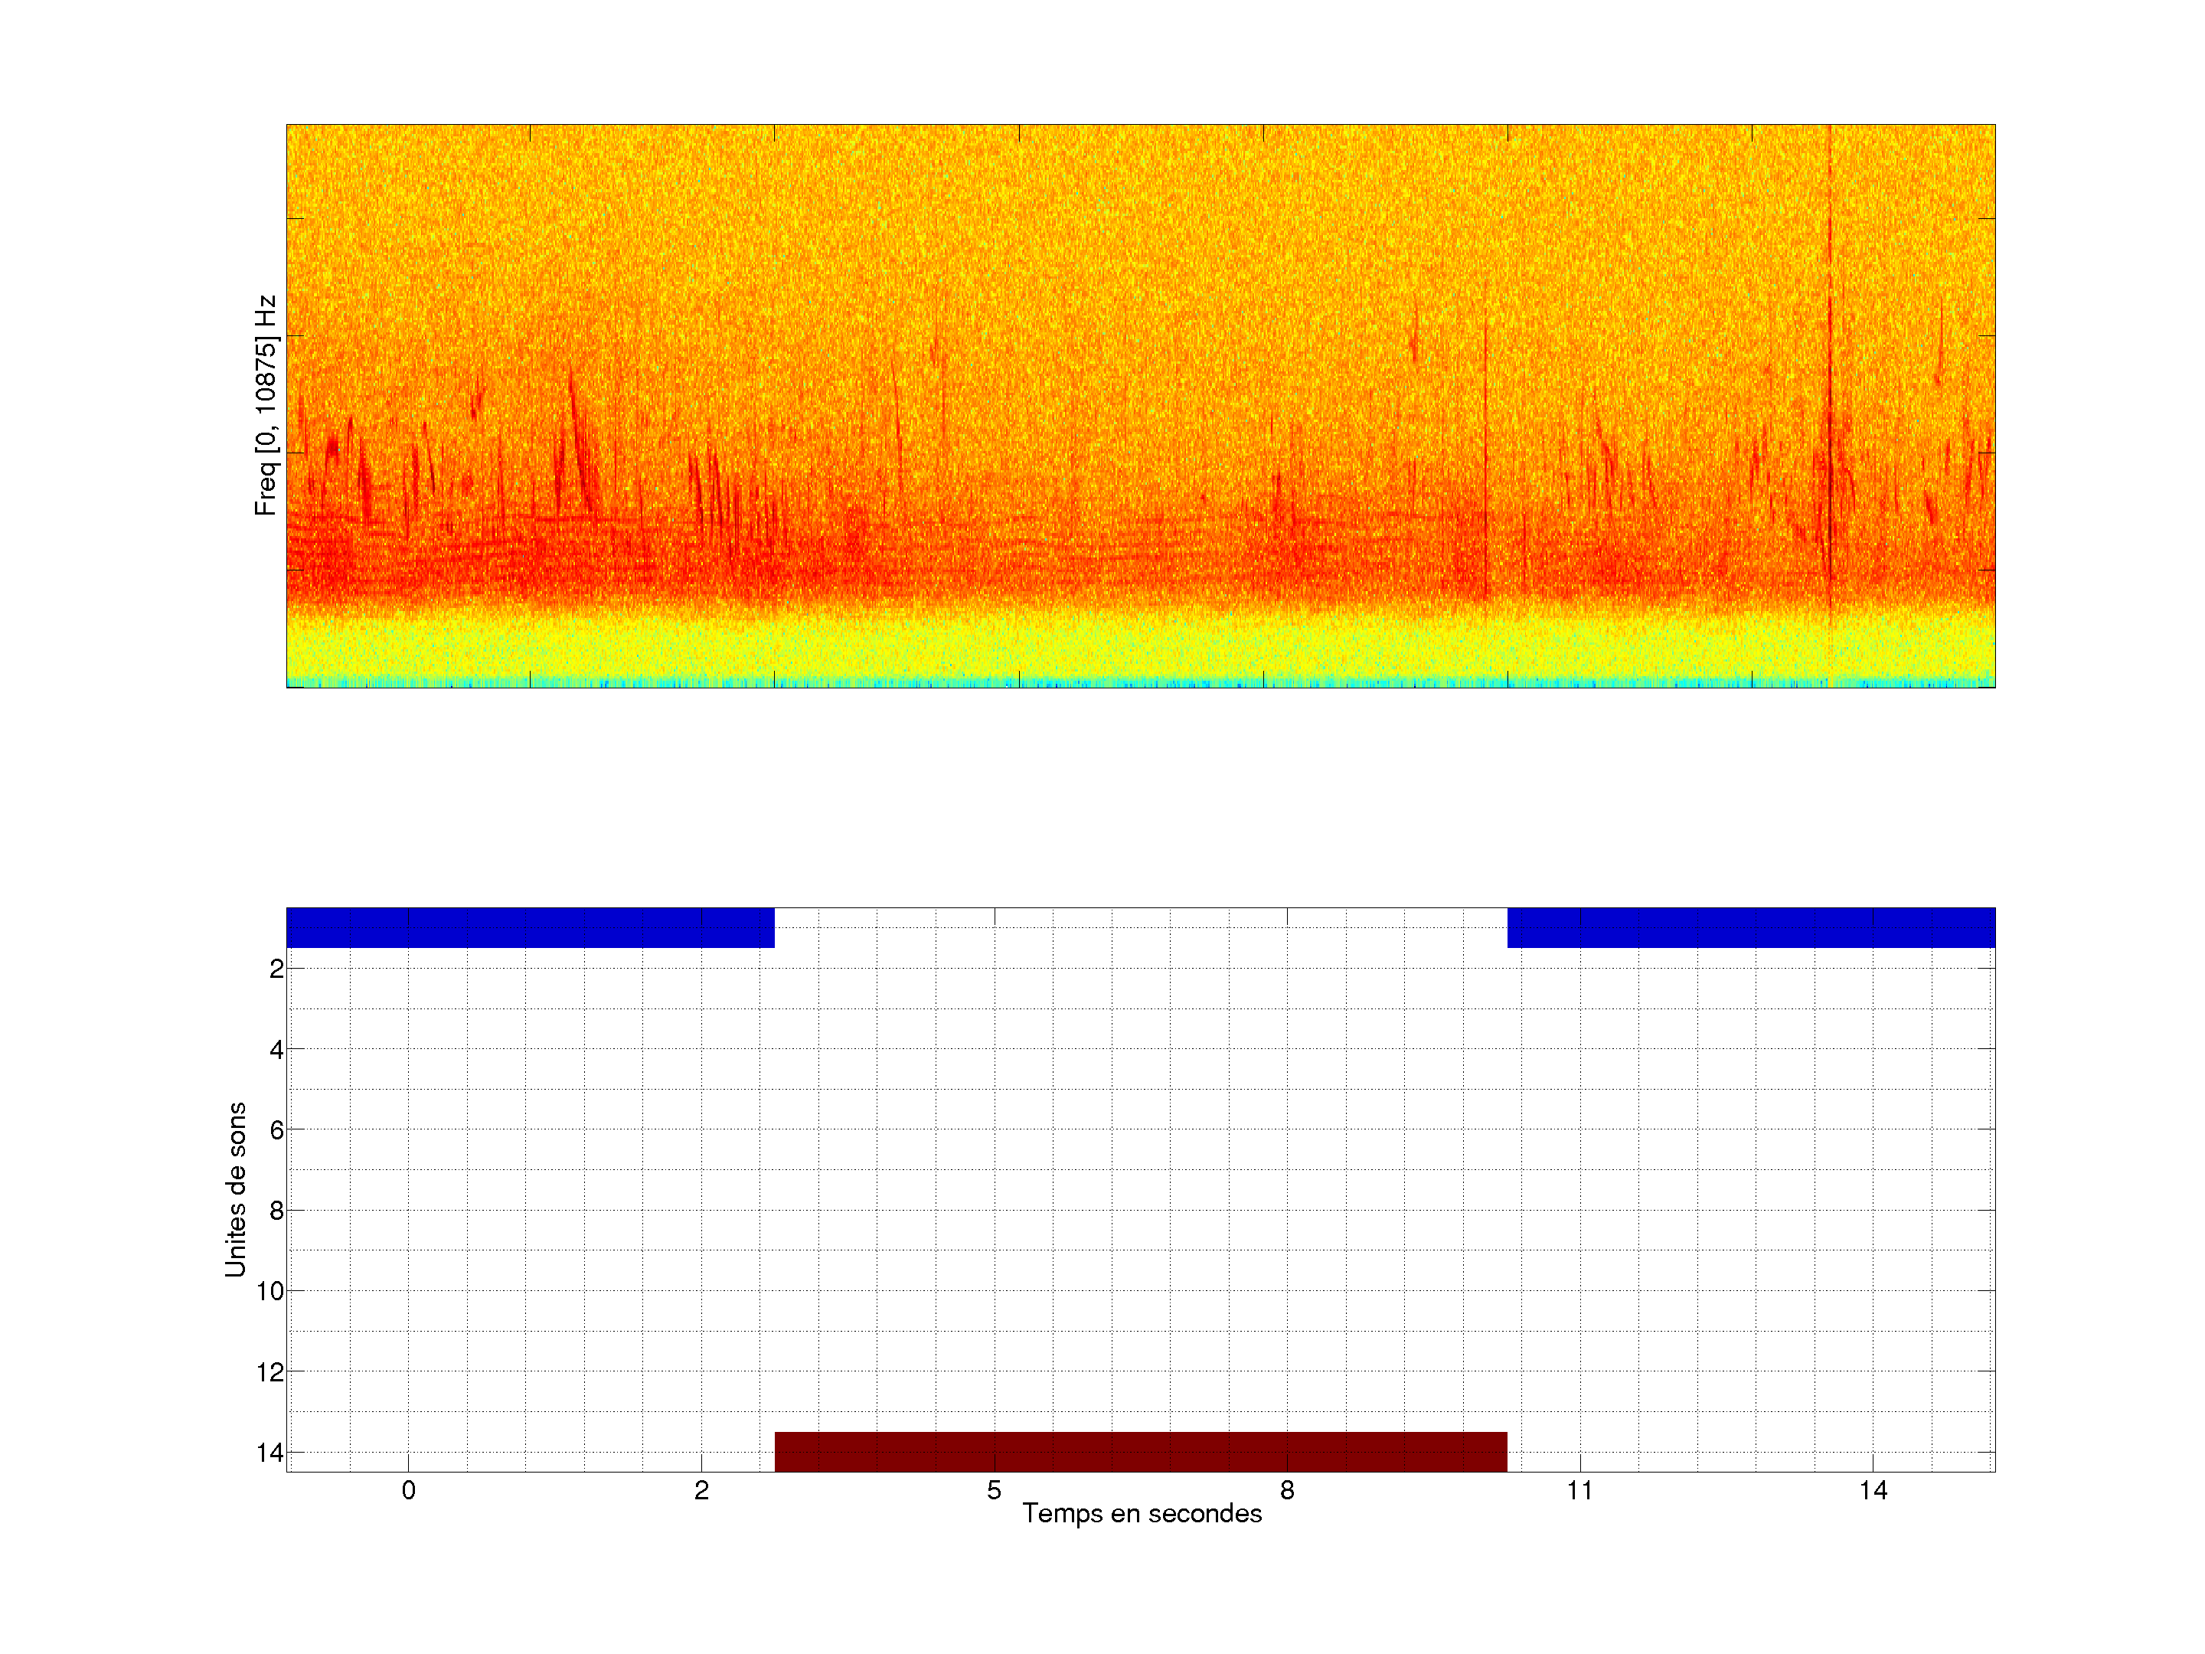Click y-axis tick label 14 in the lower plot
The image size is (2205, 1654).
click(270, 1453)
